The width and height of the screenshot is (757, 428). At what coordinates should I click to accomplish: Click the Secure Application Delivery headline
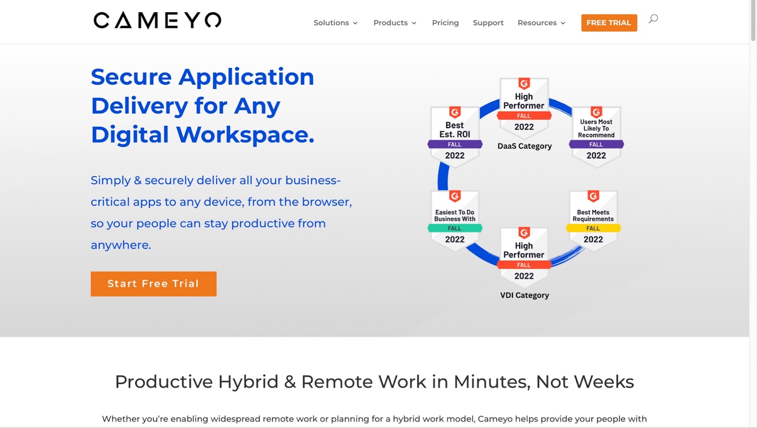pyautogui.click(x=202, y=106)
